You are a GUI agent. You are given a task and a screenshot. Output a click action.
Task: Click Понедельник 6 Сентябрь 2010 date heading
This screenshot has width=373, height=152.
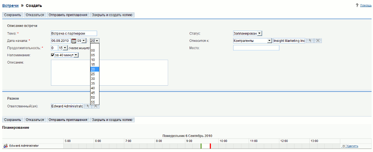(x=187, y=136)
